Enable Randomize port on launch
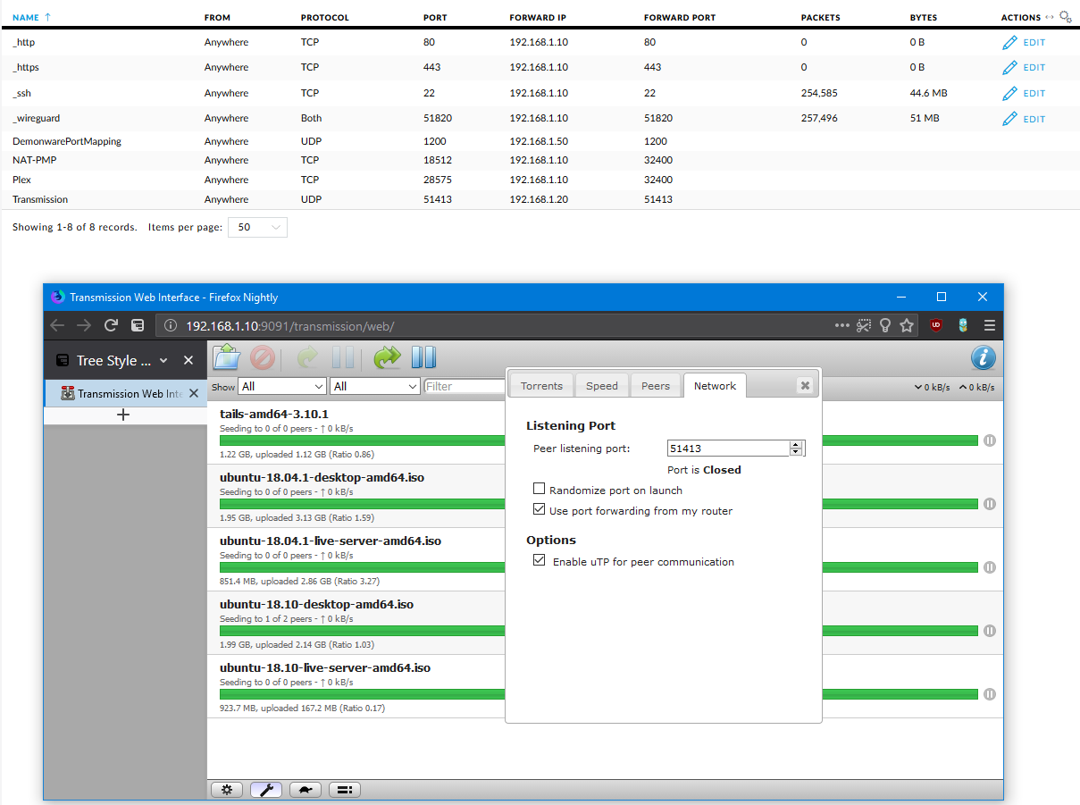Viewport: 1080px width, 805px height. tap(539, 490)
